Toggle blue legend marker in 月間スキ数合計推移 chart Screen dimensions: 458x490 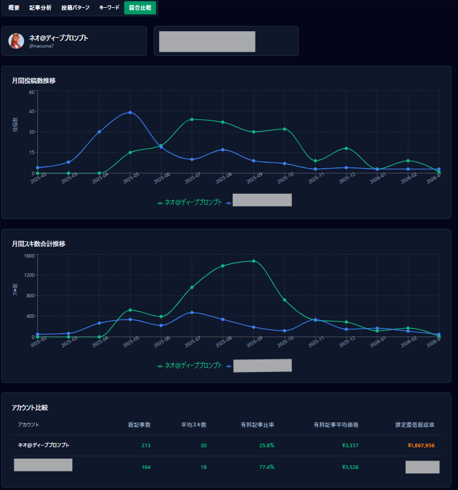click(229, 366)
